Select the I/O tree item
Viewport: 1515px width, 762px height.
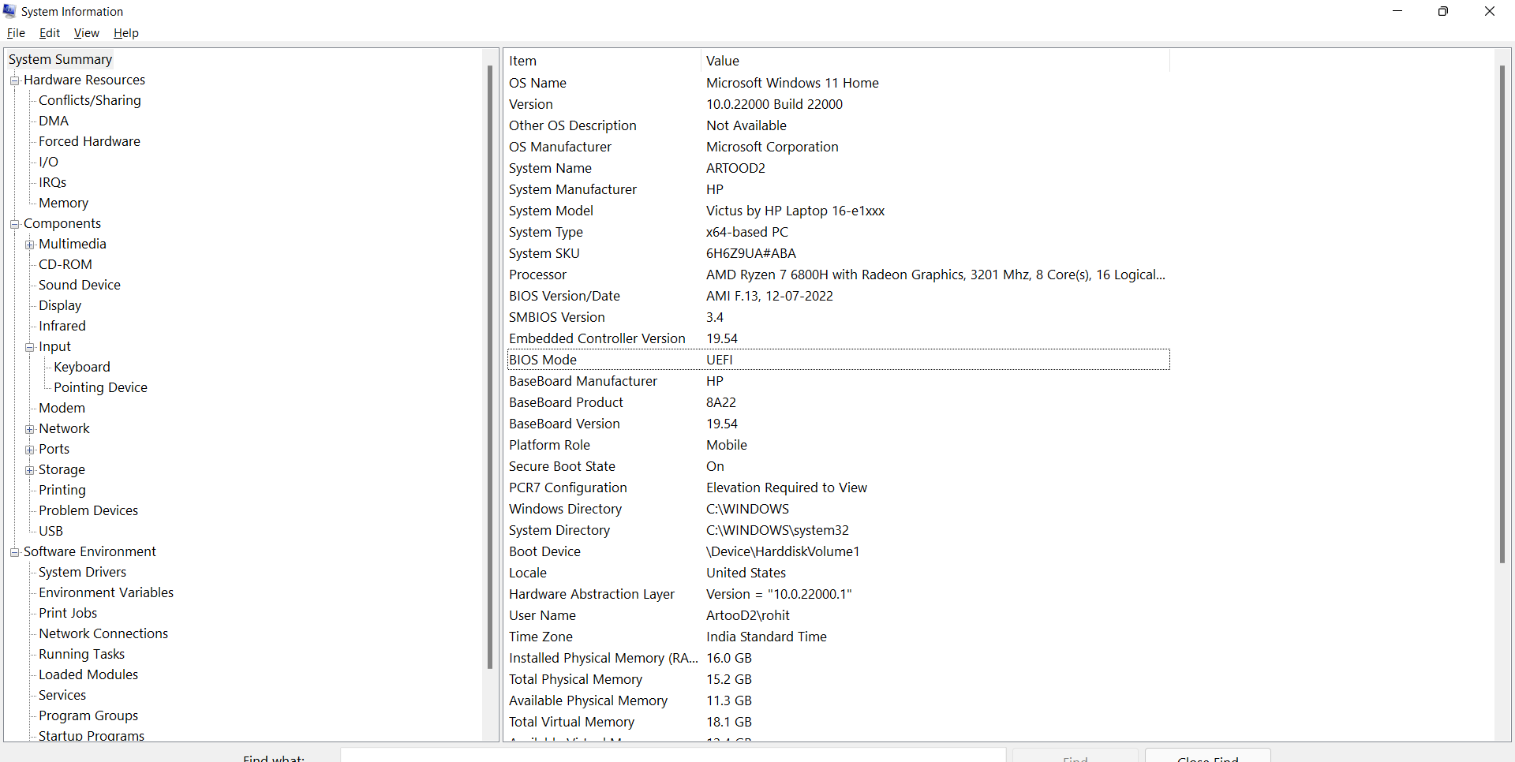point(48,162)
